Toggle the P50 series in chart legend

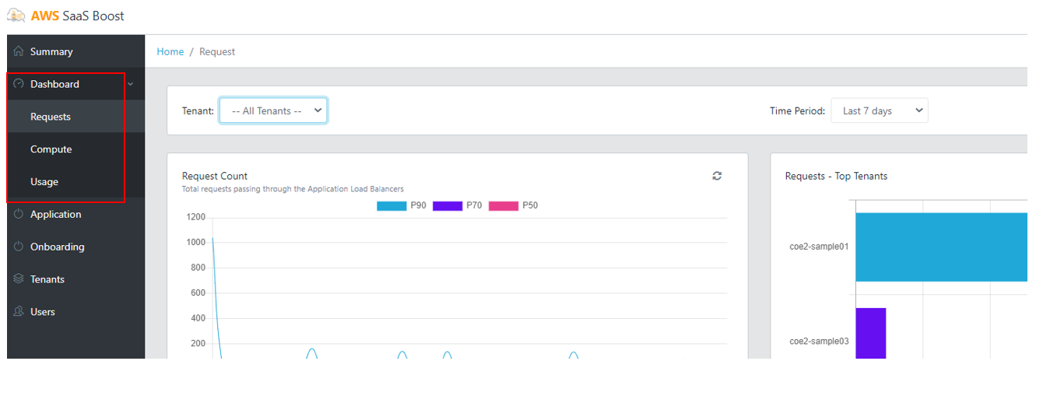pos(504,206)
